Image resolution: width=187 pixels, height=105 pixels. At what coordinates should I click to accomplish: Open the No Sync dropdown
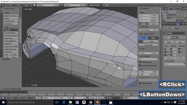tap(113, 98)
